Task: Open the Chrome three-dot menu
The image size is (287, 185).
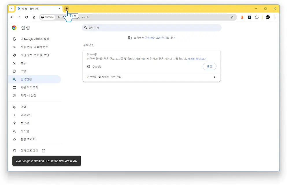Action: (275, 17)
